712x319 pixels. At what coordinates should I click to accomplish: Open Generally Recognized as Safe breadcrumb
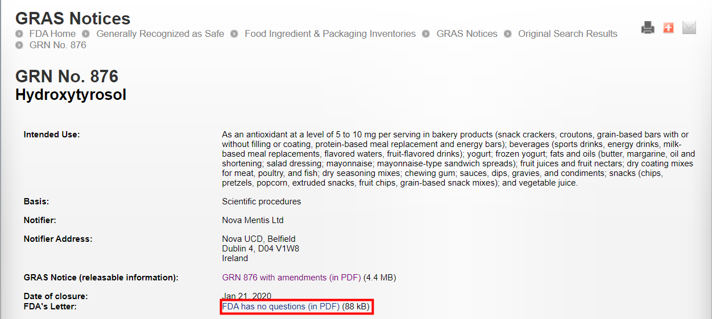pyautogui.click(x=160, y=34)
